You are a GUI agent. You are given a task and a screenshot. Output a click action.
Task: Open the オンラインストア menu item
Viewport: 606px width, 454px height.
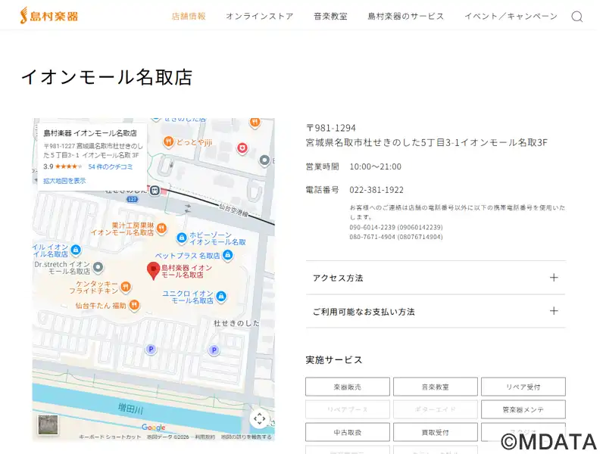coord(259,16)
